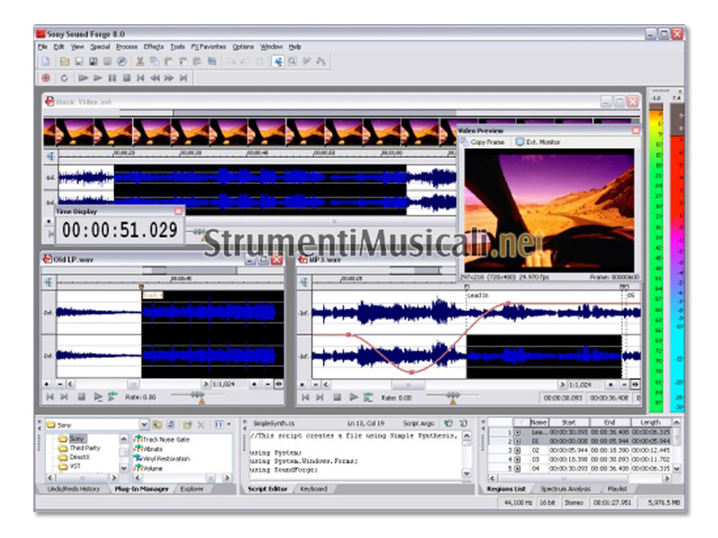This screenshot has height=538, width=718.
Task: Click Ext. Monitor in Video Preview
Action: (541, 142)
